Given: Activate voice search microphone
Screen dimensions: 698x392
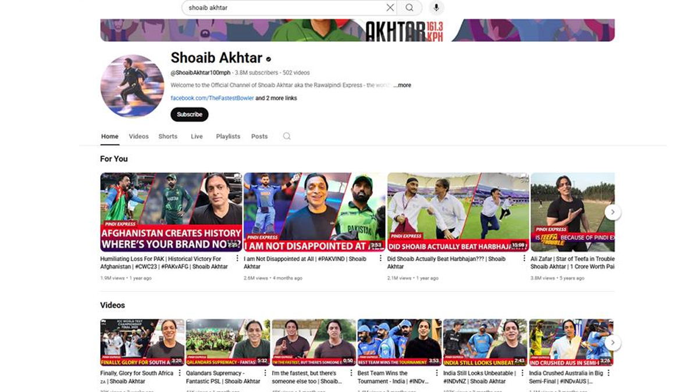Looking at the screenshot, I should coord(436,8).
